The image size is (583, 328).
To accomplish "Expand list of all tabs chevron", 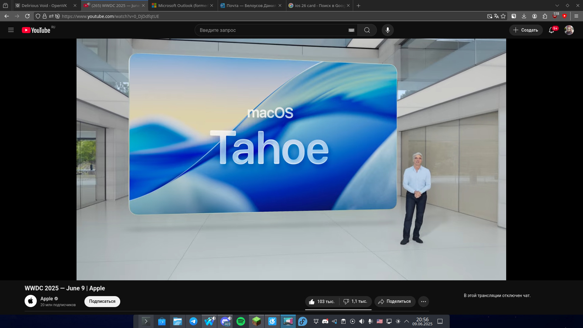I will click(557, 5).
